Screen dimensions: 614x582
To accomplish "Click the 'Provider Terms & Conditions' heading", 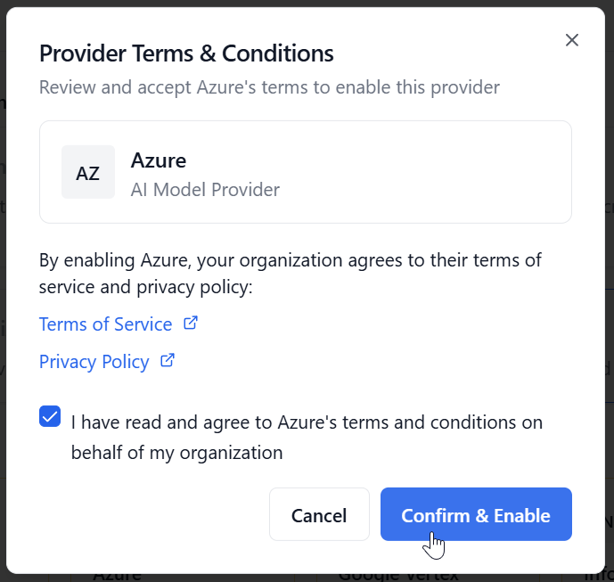I will [x=186, y=53].
